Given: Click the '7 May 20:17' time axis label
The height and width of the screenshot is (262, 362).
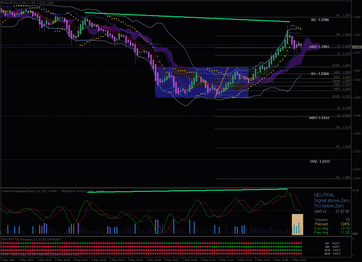Looking at the screenshot, I should point(81,260).
